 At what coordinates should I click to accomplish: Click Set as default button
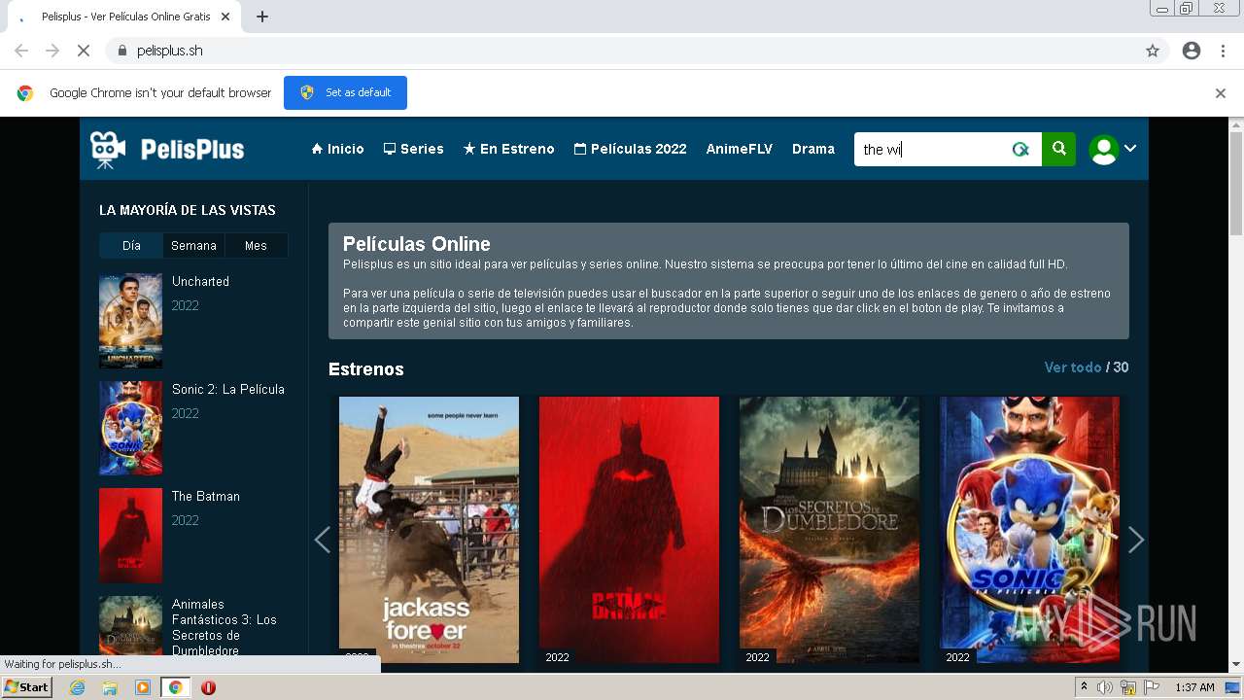[x=345, y=92]
